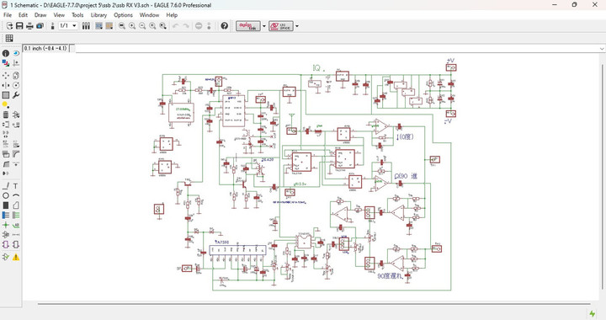
Task: Click the design link button
Action: tap(247, 26)
